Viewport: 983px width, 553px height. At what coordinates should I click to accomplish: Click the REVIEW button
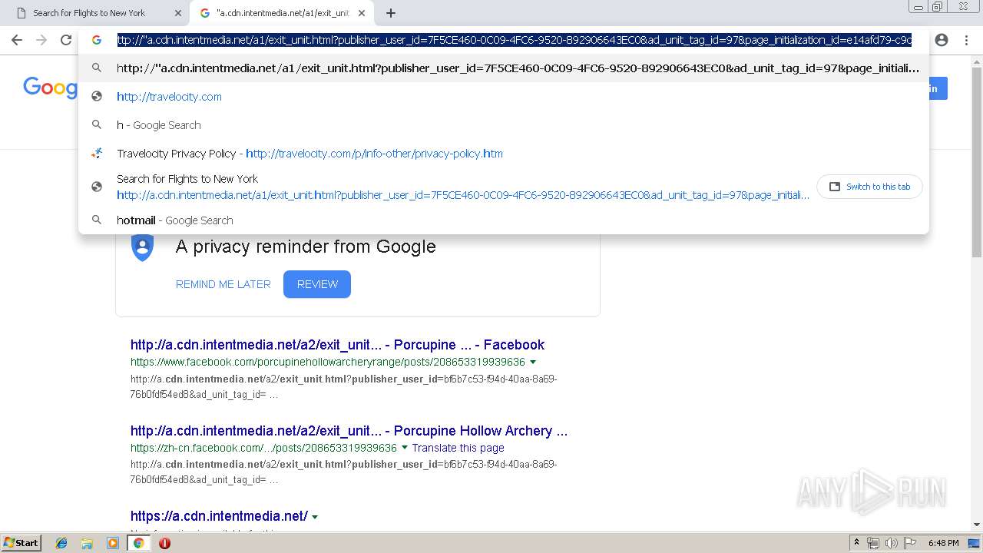317,284
